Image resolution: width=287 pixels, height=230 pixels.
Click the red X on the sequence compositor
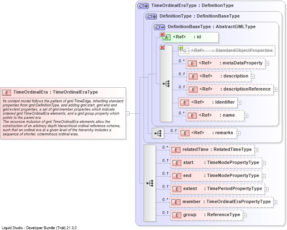(162, 48)
